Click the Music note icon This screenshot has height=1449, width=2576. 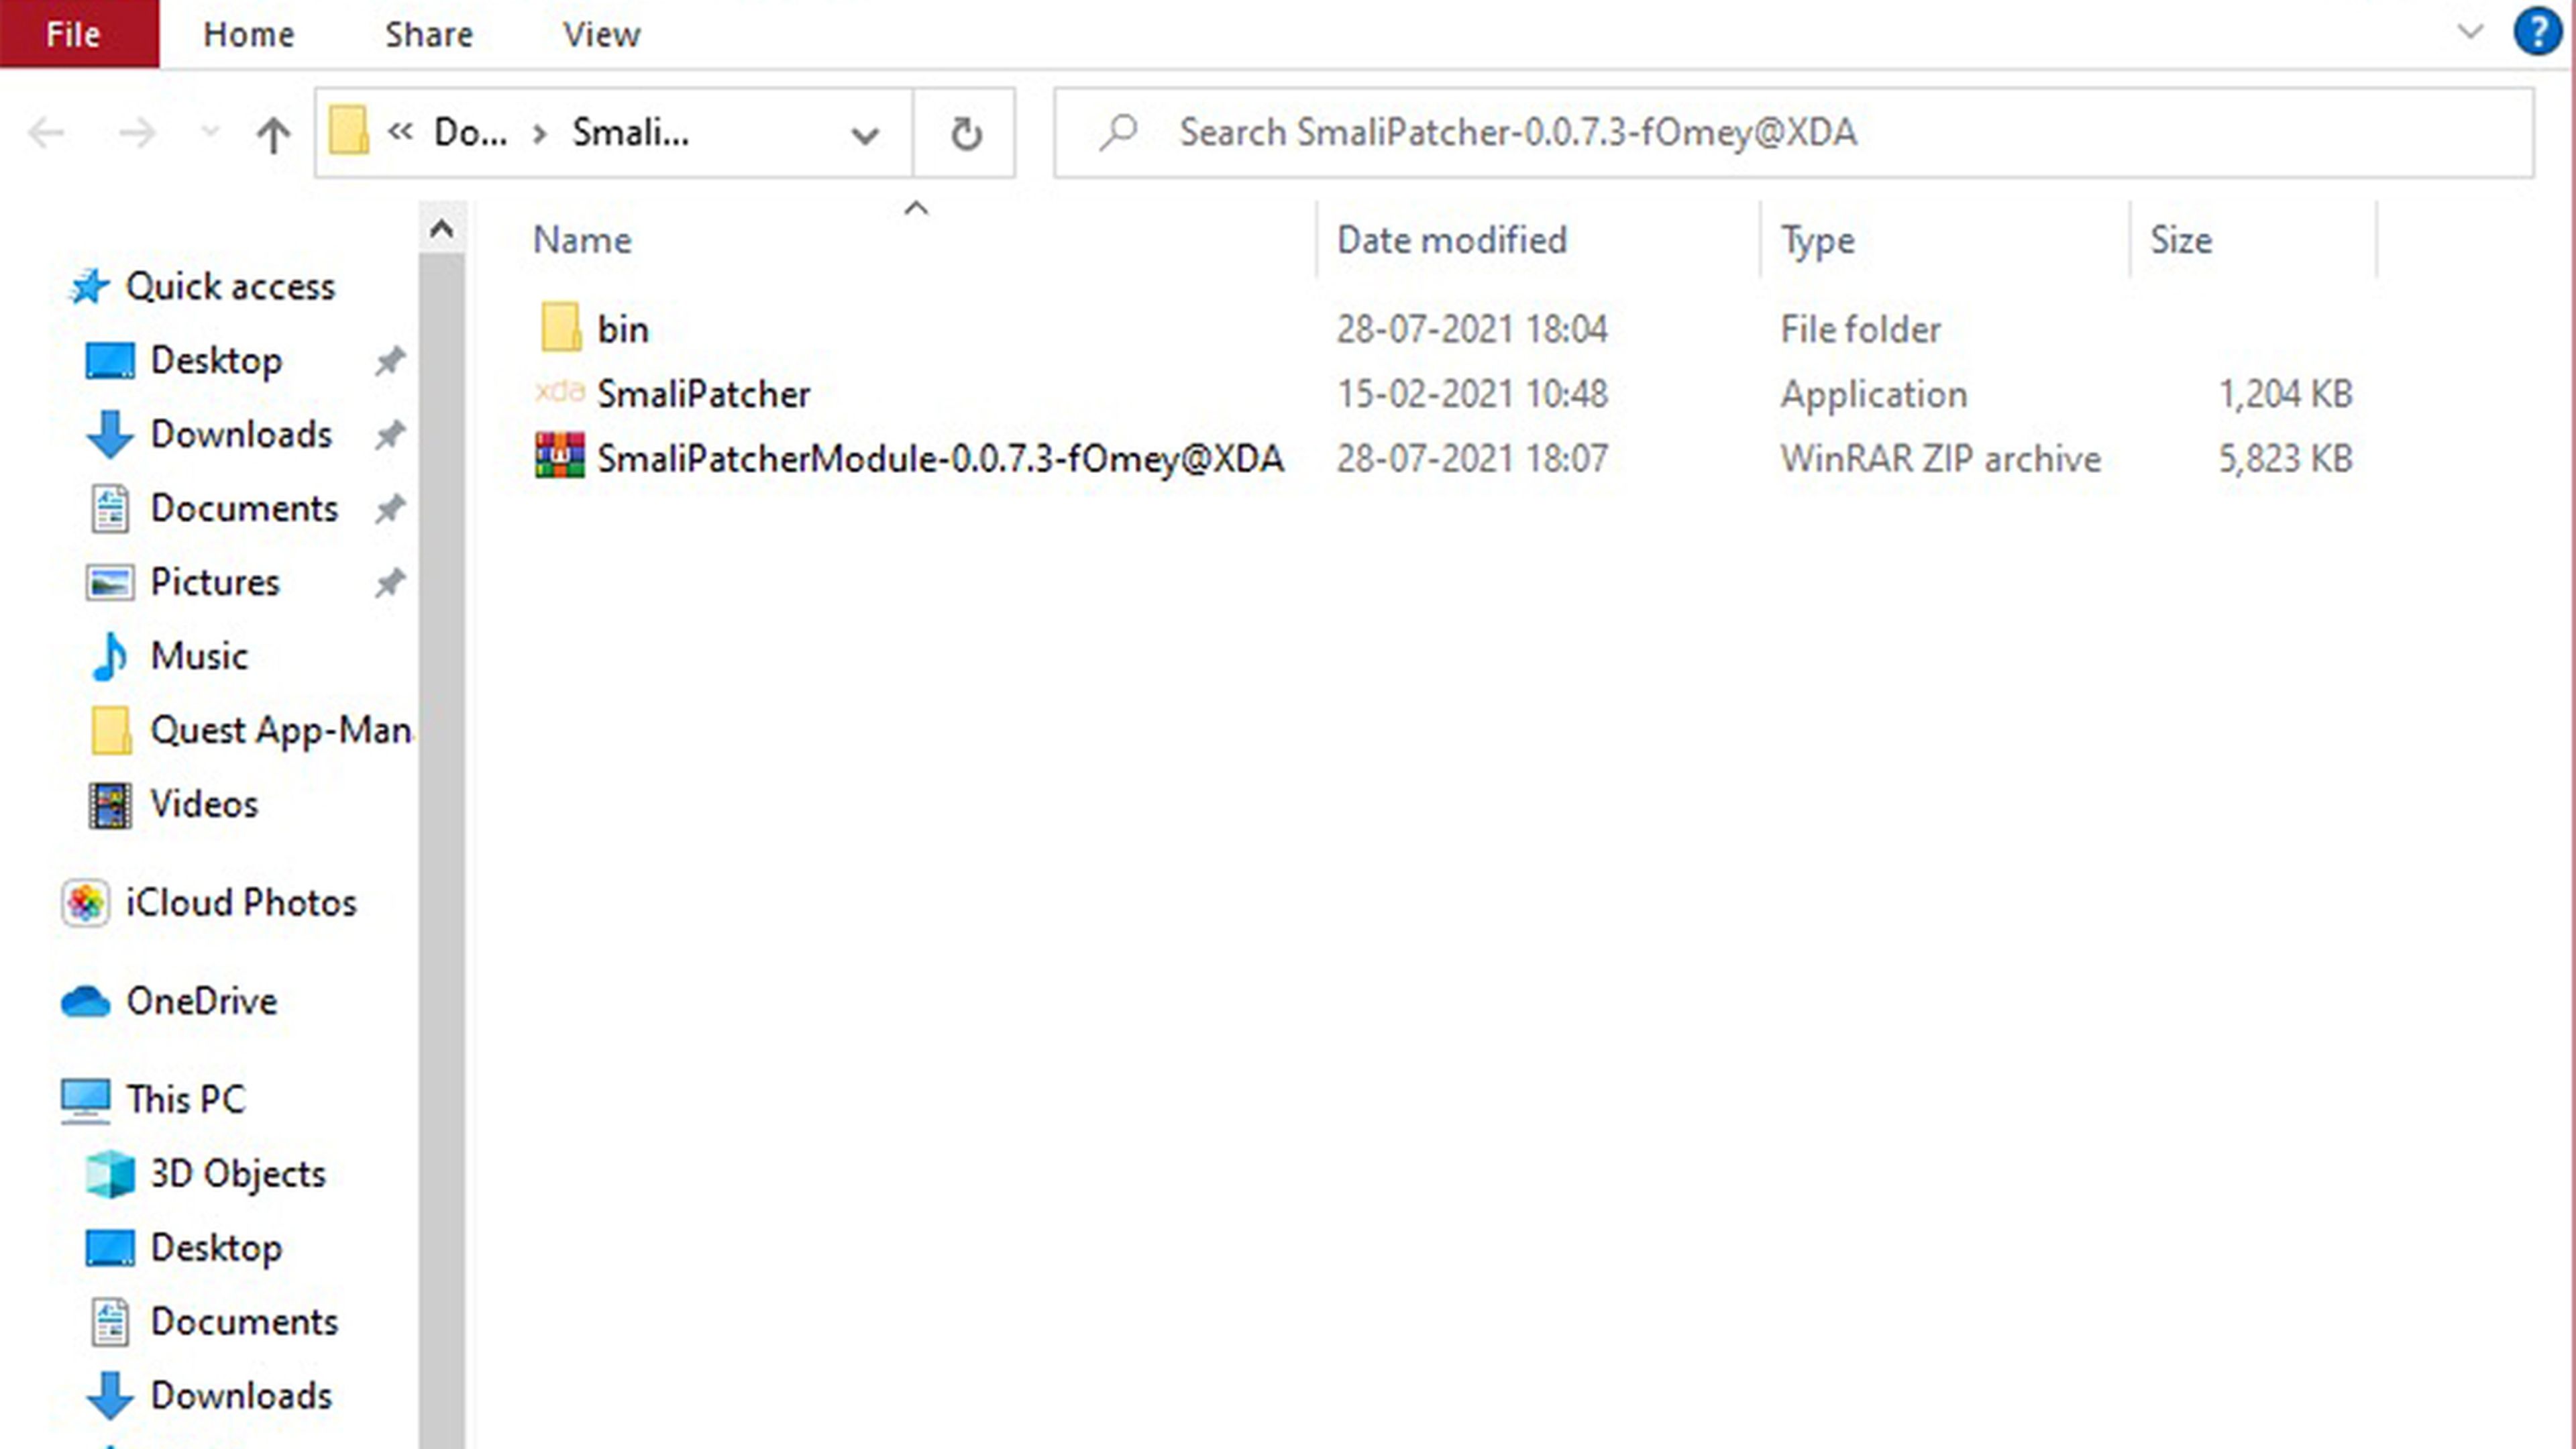point(110,657)
